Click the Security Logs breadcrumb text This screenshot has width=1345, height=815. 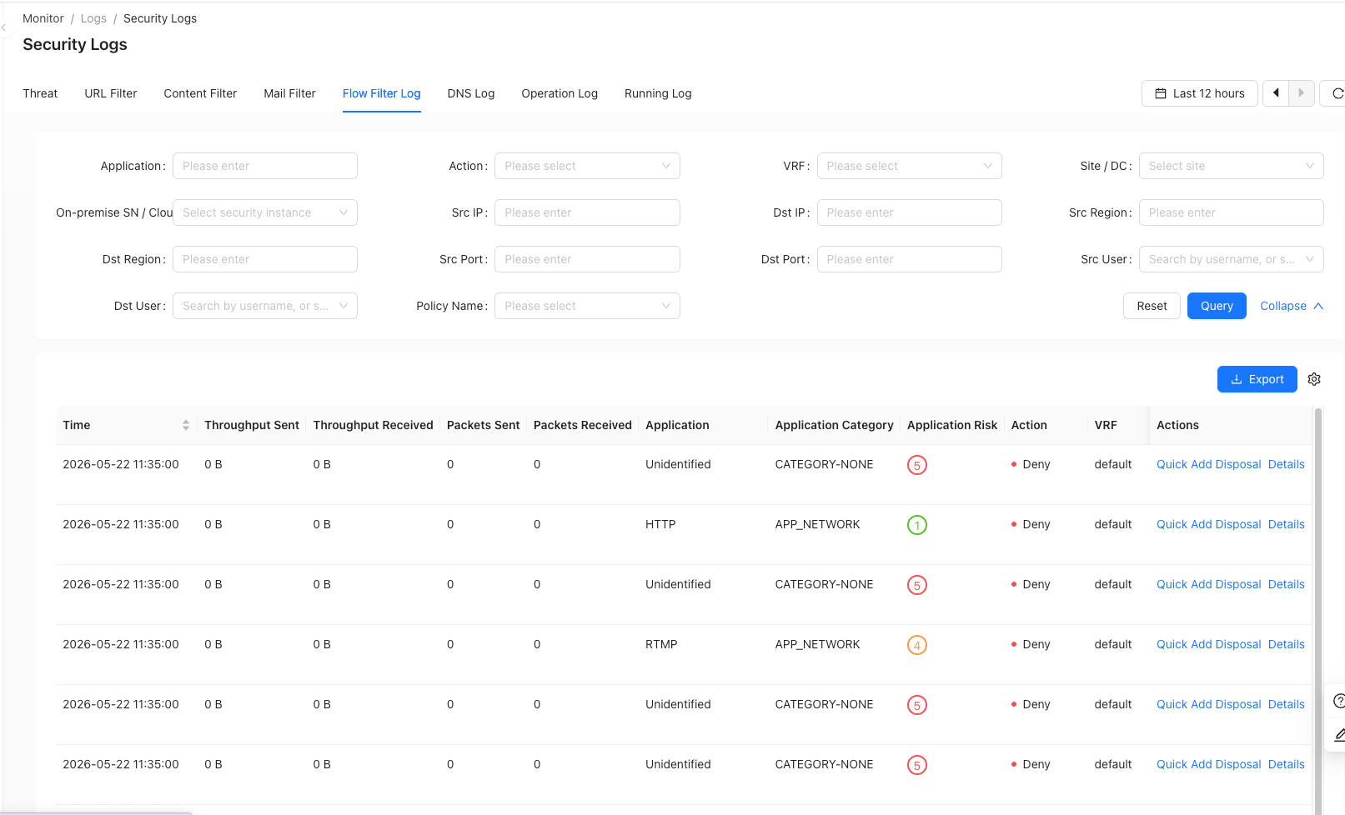click(160, 18)
